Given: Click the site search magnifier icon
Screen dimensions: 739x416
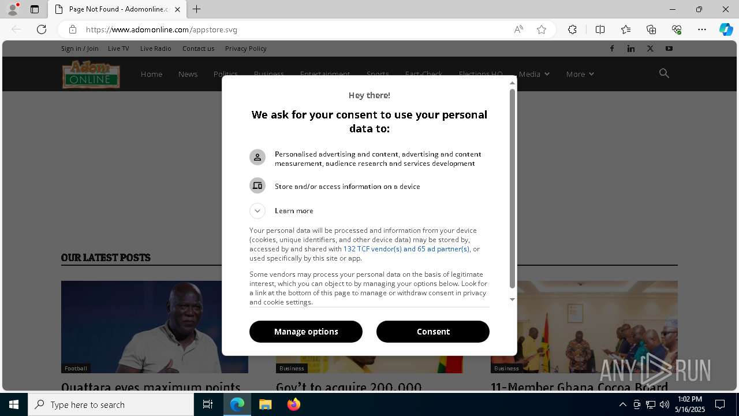Looking at the screenshot, I should click(x=664, y=73).
